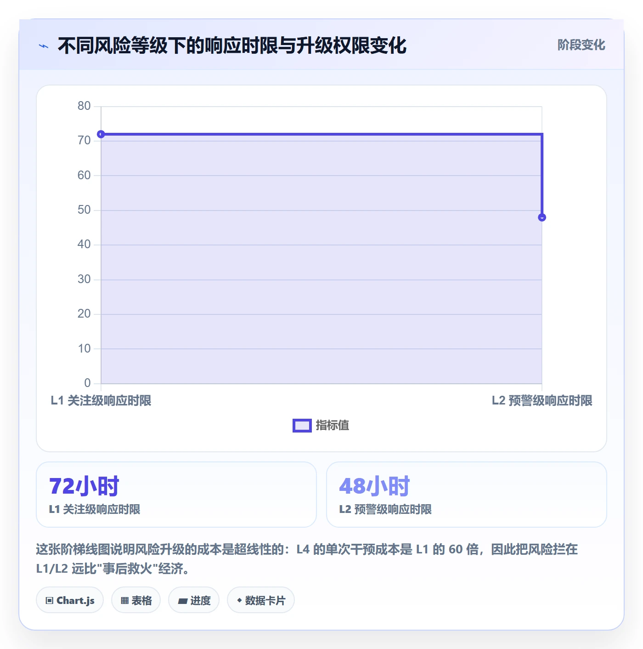The width and height of the screenshot is (643, 649).
Task: Select the L2 data point at 48
Action: (x=542, y=217)
